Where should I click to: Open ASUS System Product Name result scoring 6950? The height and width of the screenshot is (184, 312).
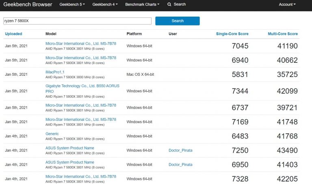coord(69,163)
